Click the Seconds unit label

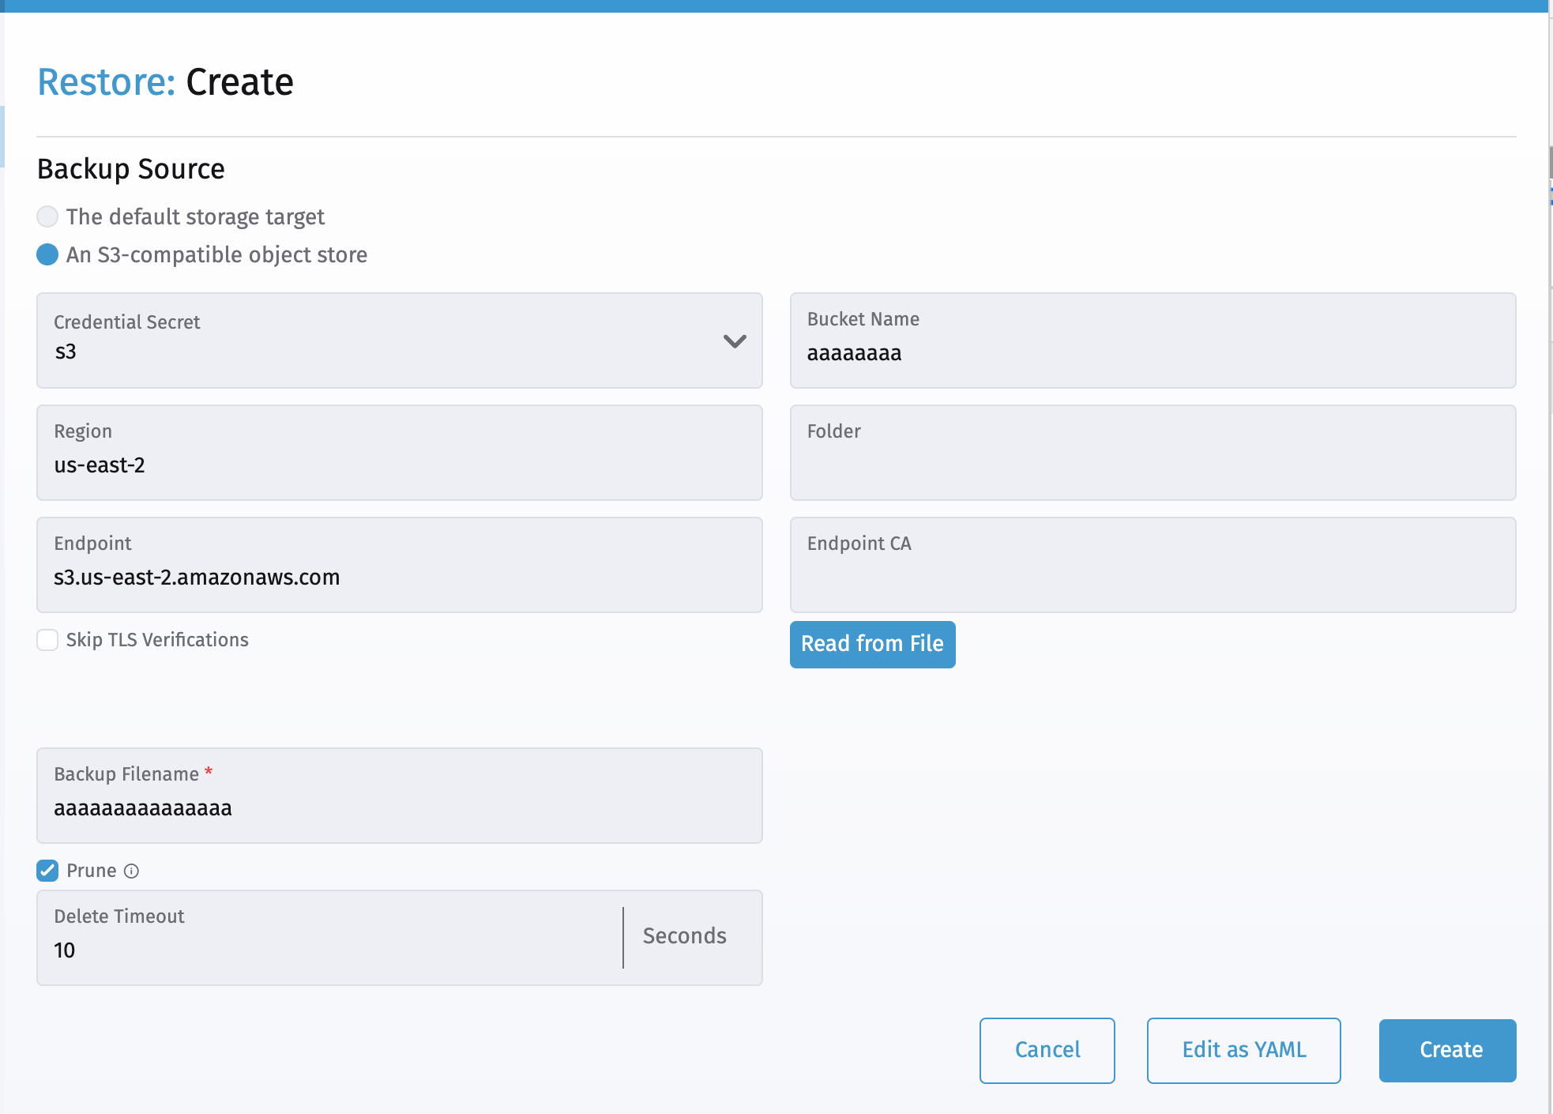[x=684, y=936]
